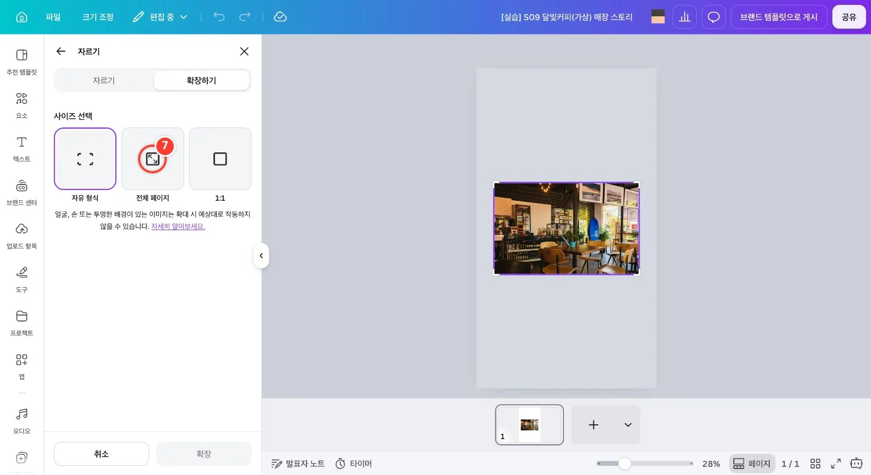Select the 자유 형식 size option

click(x=85, y=159)
